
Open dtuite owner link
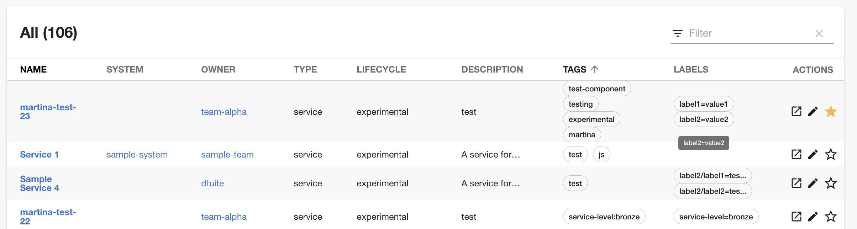[212, 183]
